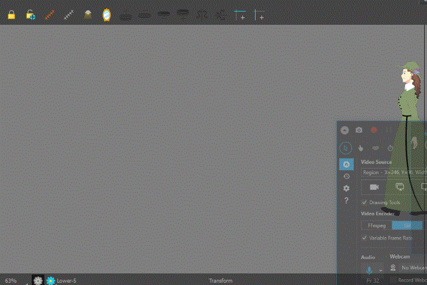Screen dimensions: 427x285
Task: Click the cyan flower icon beside Lower-5
Action: click(x=50, y=280)
